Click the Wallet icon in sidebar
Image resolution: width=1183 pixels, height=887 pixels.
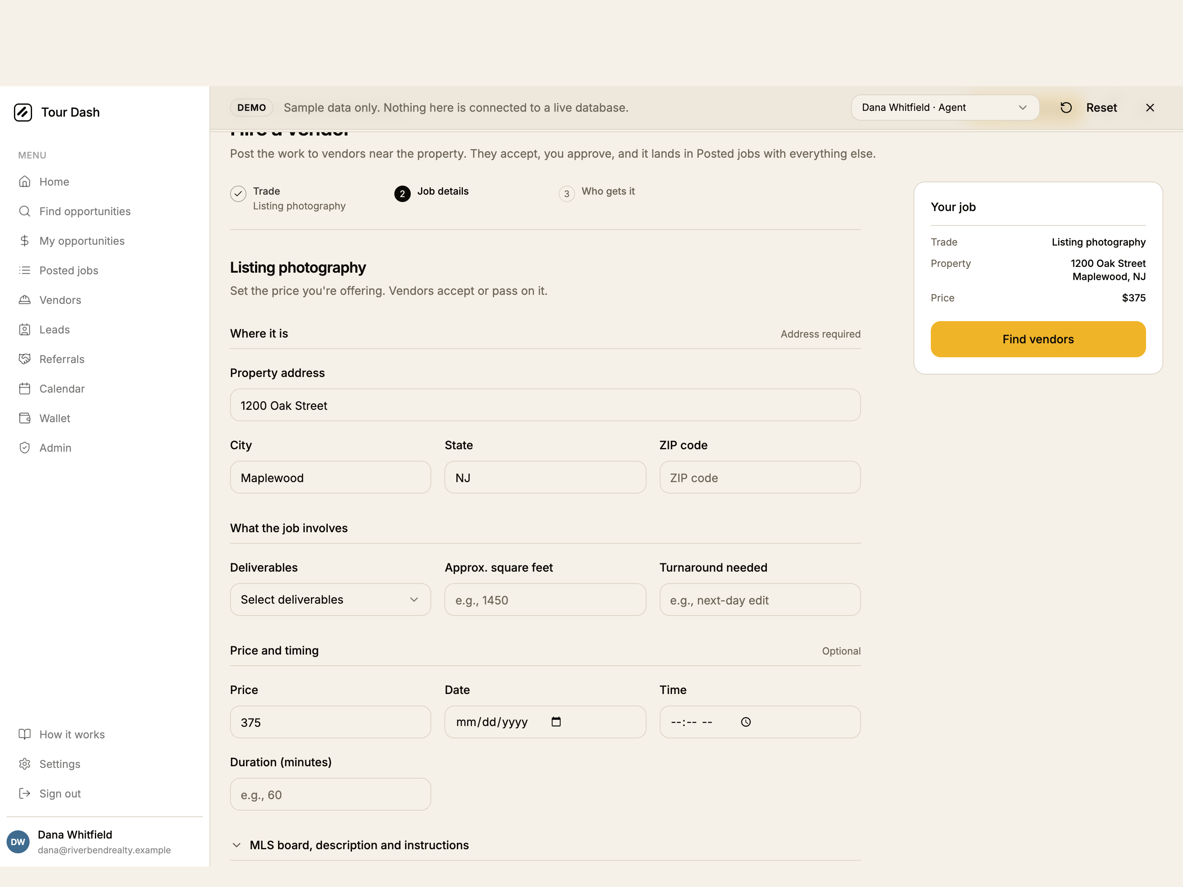[x=25, y=418]
